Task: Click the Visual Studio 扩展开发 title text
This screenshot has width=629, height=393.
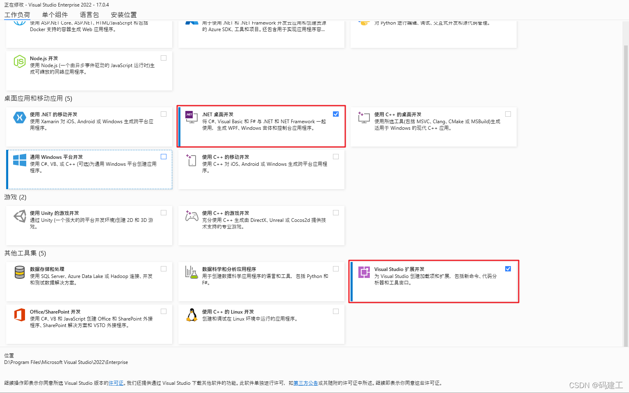Action: (x=399, y=269)
